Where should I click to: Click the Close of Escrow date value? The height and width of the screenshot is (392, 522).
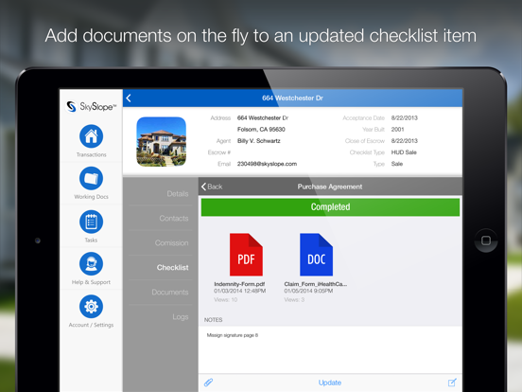[x=405, y=141]
